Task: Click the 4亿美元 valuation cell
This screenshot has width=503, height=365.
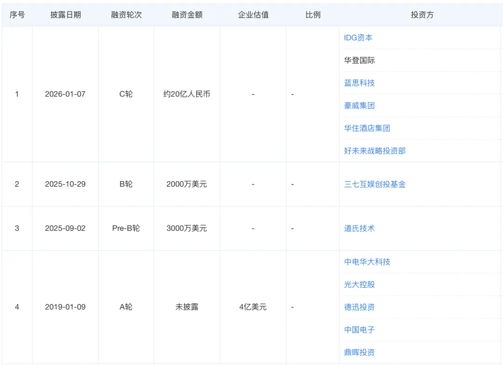Action: pyautogui.click(x=253, y=307)
